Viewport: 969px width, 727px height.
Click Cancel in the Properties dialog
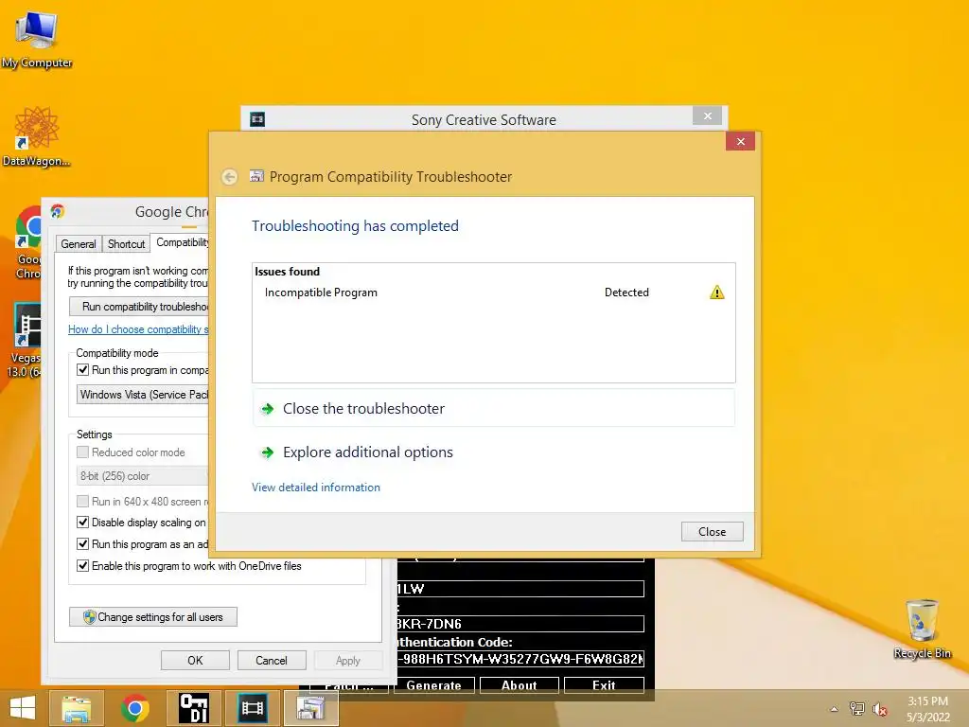pyautogui.click(x=272, y=660)
